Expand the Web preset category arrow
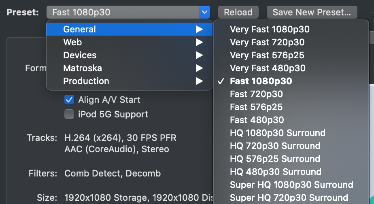The image size is (374, 204). 199,42
